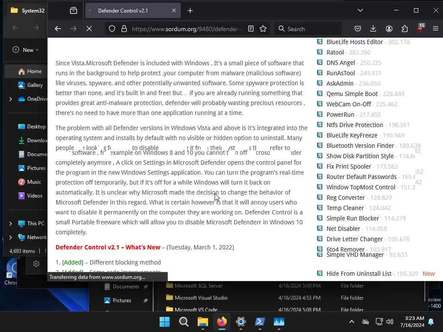Image resolution: width=443 pixels, height=332 pixels.
Task: Open volume control in system tray
Action: (x=390, y=322)
